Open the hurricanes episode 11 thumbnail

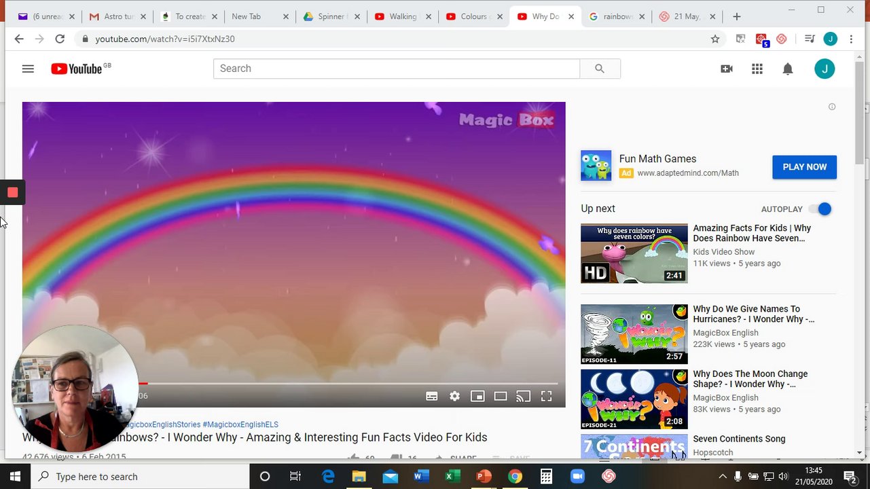tap(634, 334)
